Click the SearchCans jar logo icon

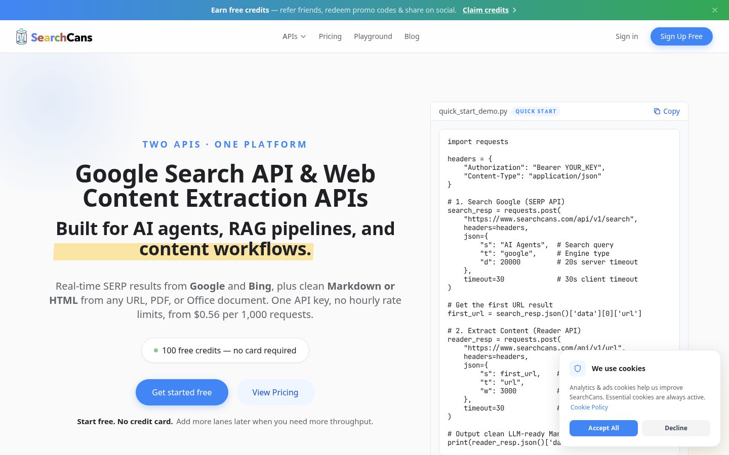(21, 36)
